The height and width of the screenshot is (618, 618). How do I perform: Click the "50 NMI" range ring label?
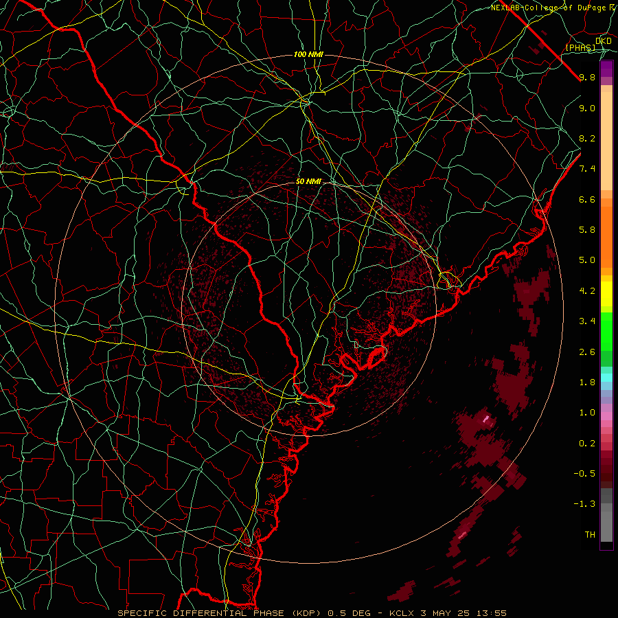pyautogui.click(x=308, y=181)
